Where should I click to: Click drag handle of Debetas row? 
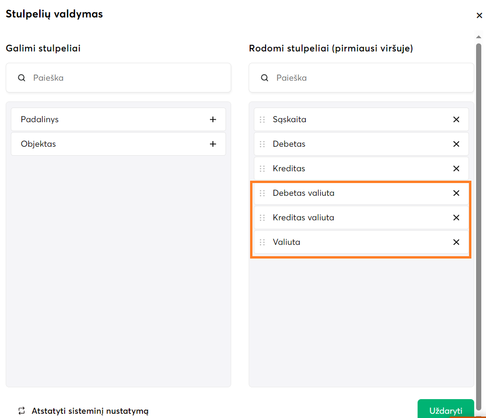click(262, 144)
